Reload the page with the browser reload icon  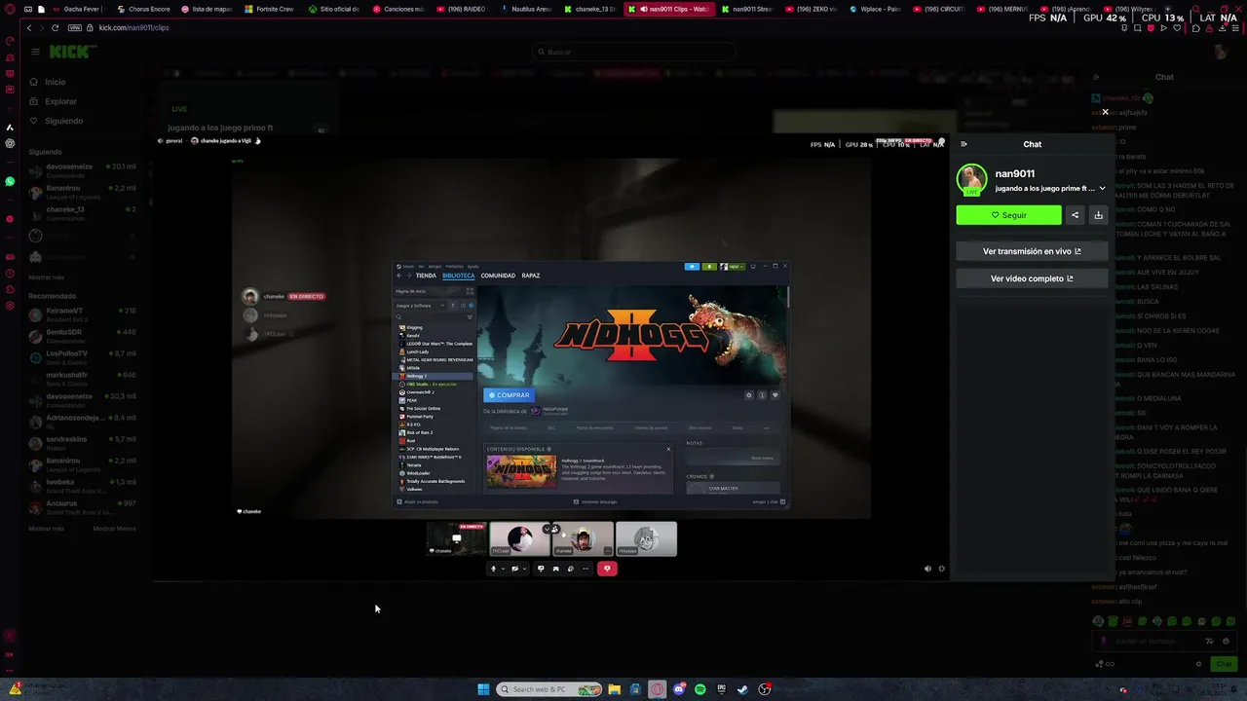[x=55, y=27]
